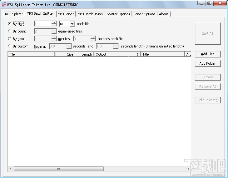Screen dimensions: 228x178
Task: Sort by the Length column header
Action: (x=84, y=54)
